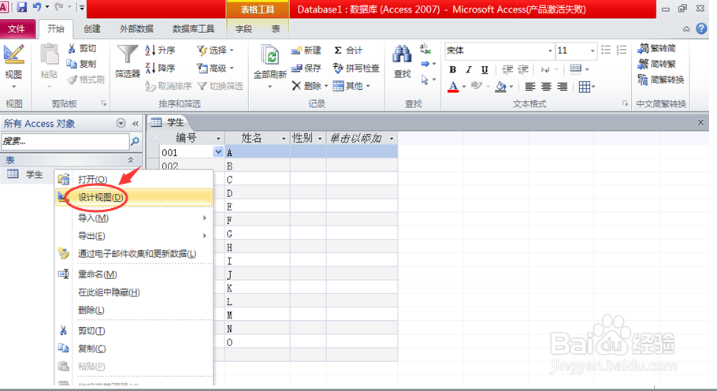The height and width of the screenshot is (391, 717).
Task: Open the 姓名 column header dropdown
Action: tap(284, 138)
